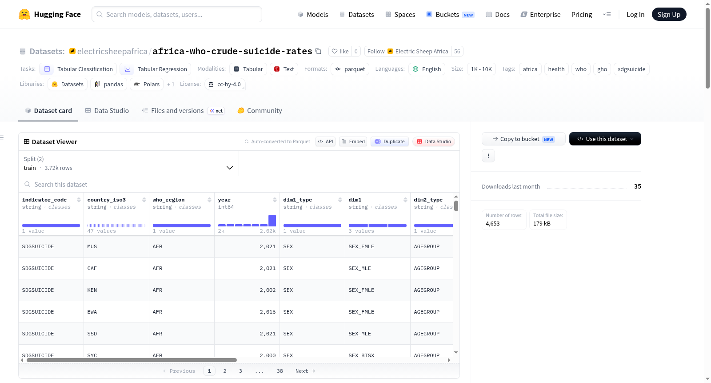Screen dimensions: 711x383
Task: Open the Use this dataset dropdown
Action: pos(605,139)
